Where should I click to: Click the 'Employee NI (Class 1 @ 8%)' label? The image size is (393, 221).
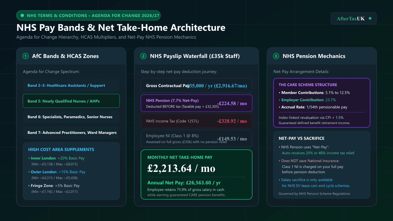[x=172, y=136]
